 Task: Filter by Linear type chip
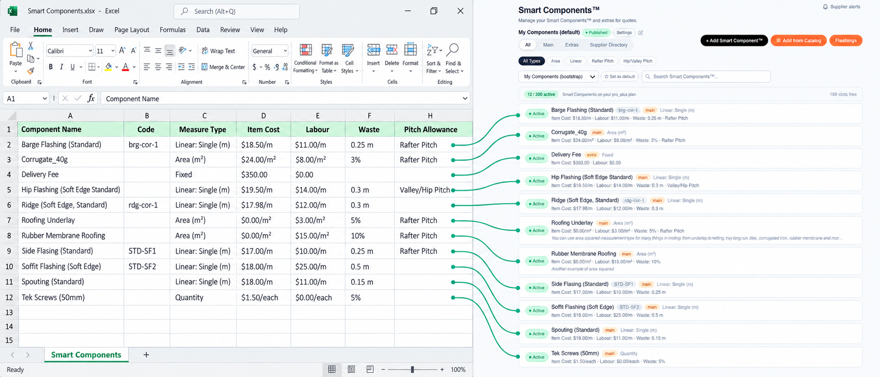point(575,61)
